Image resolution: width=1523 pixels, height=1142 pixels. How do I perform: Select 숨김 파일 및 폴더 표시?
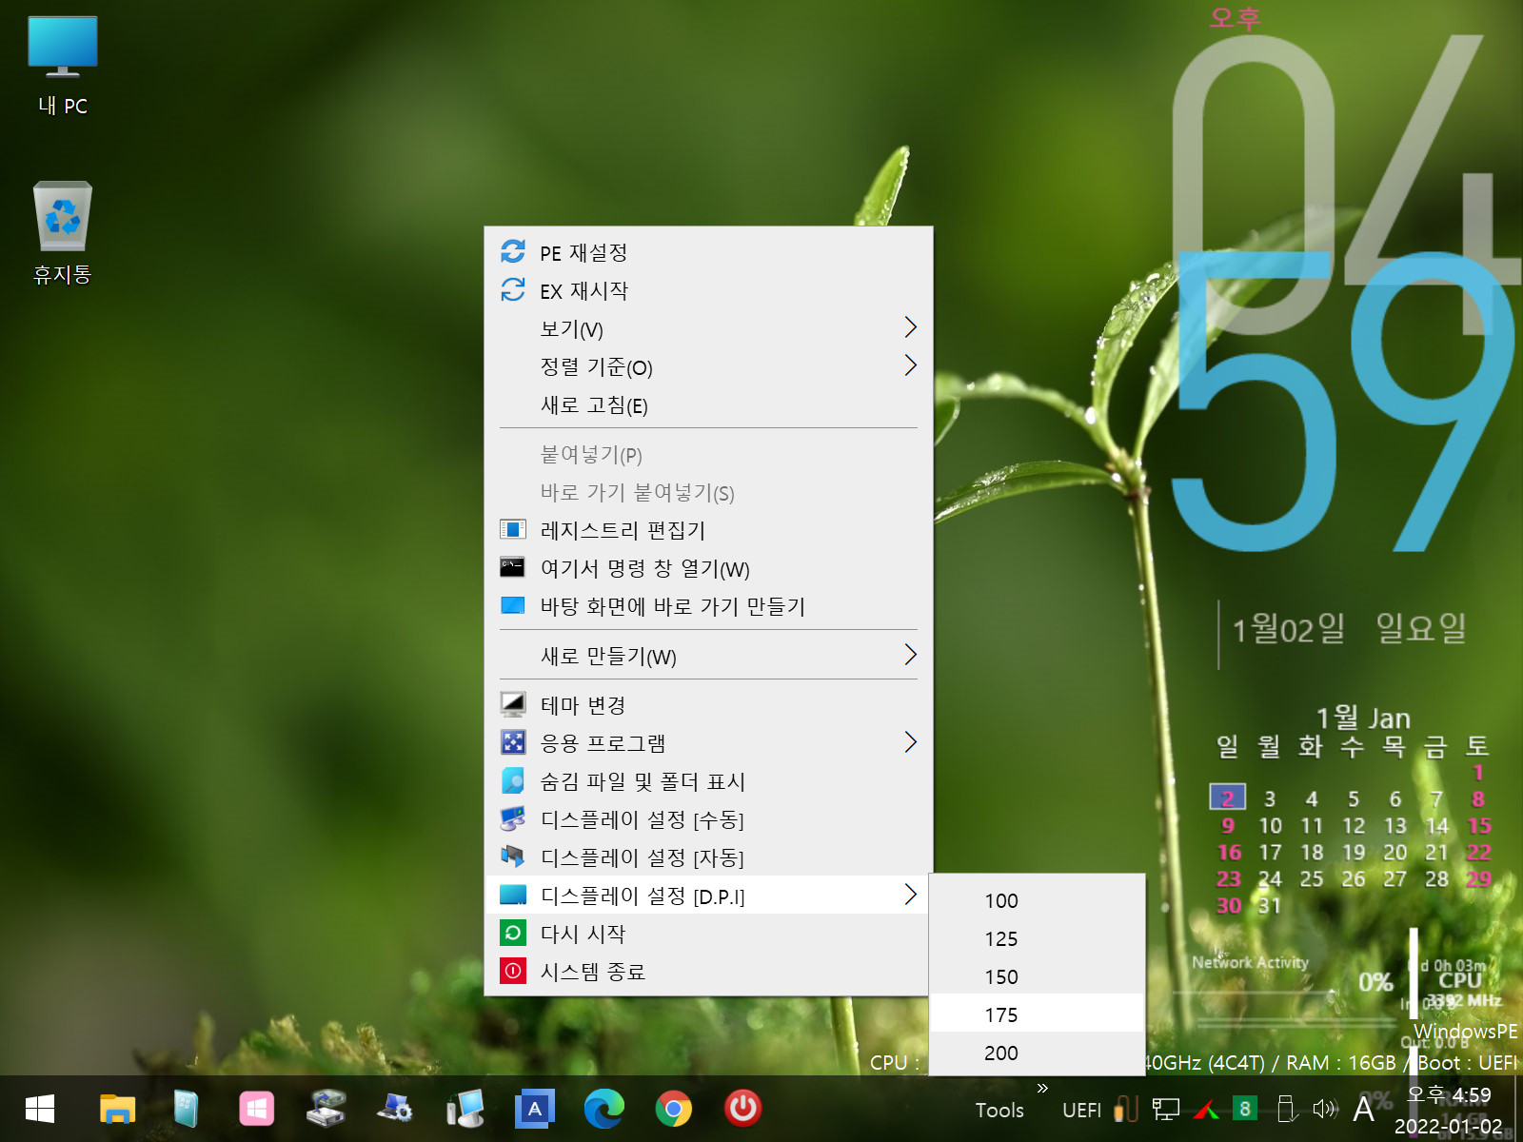[x=708, y=781]
